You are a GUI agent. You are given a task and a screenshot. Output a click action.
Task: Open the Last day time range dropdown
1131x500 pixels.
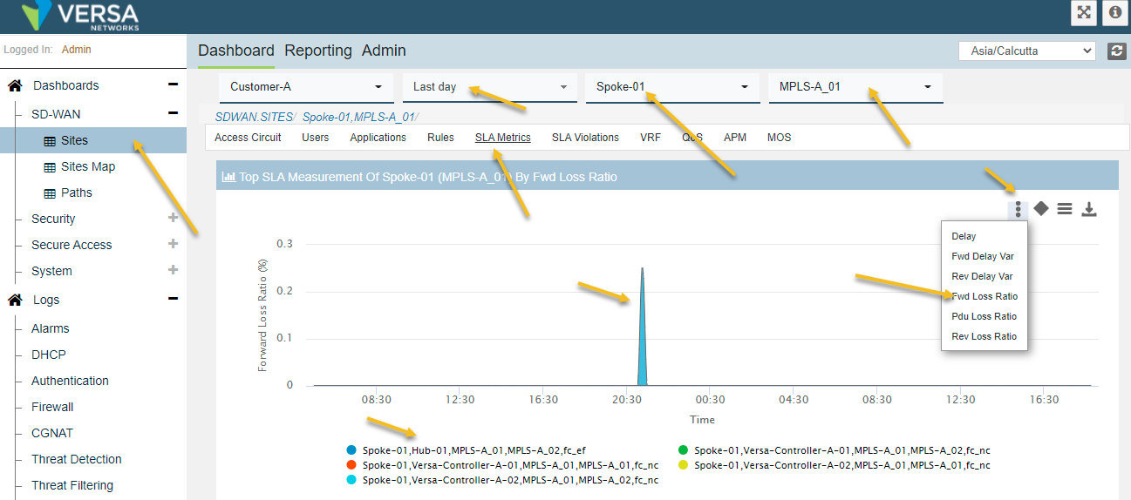pyautogui.click(x=489, y=87)
